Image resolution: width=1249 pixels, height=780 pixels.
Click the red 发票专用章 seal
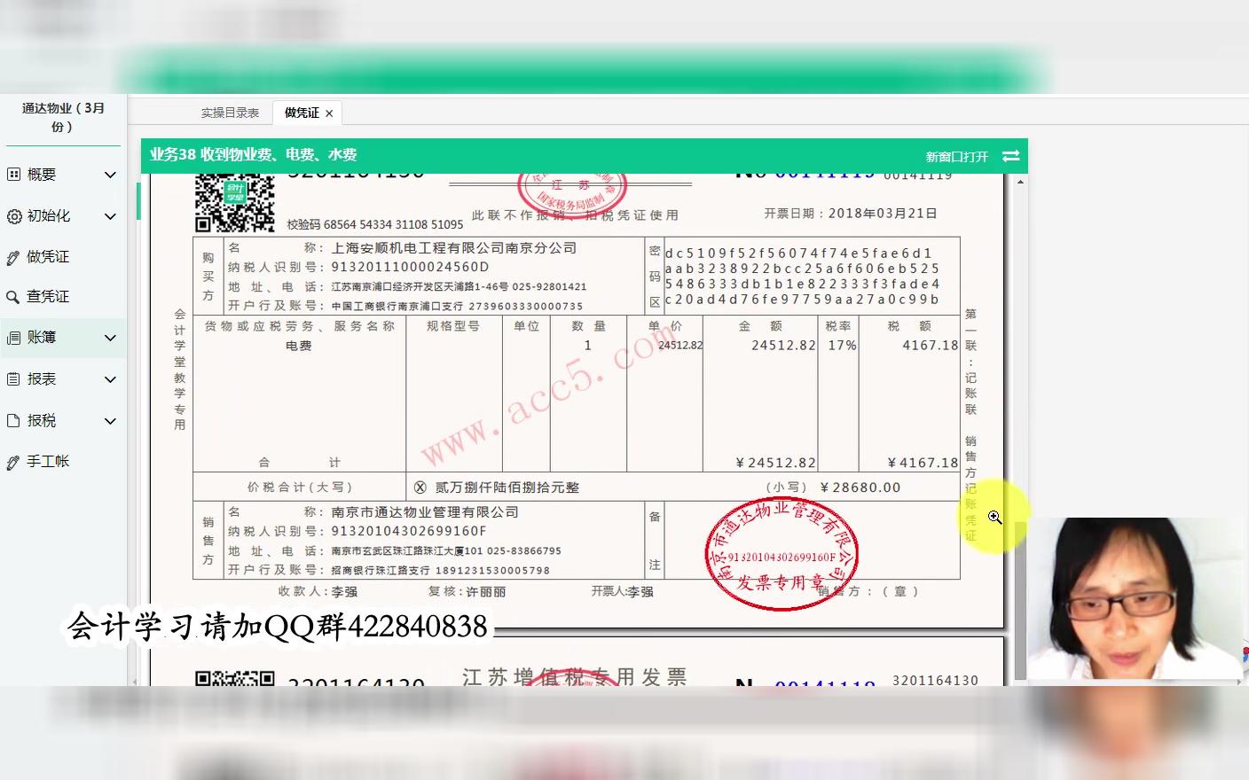point(782,554)
